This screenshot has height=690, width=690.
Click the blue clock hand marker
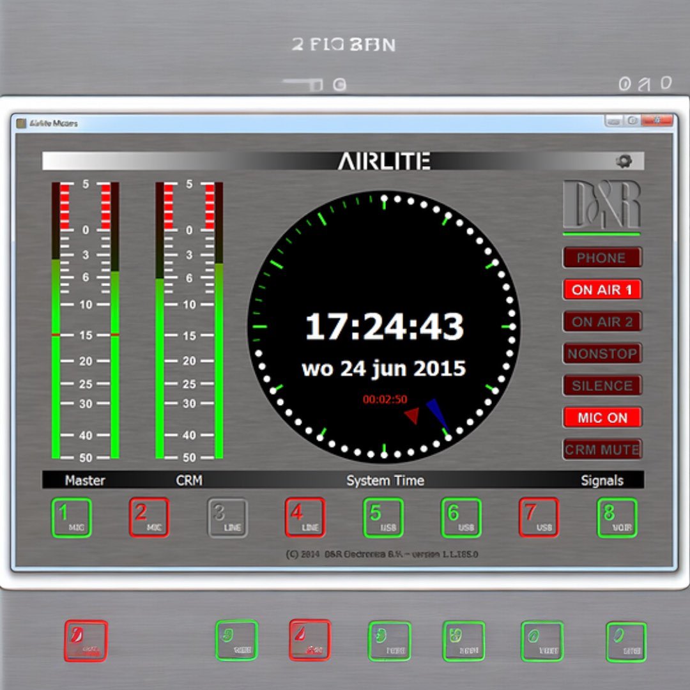pos(437,415)
